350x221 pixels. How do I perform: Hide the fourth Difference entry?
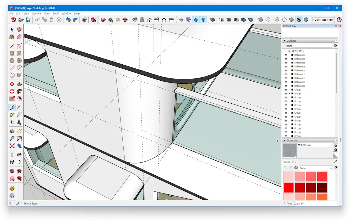(x=286, y=67)
